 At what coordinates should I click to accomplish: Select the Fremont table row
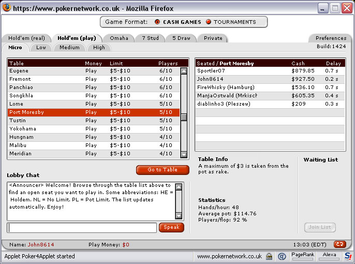(94, 79)
